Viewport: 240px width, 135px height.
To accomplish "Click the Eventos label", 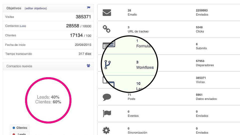I will 133,116.
